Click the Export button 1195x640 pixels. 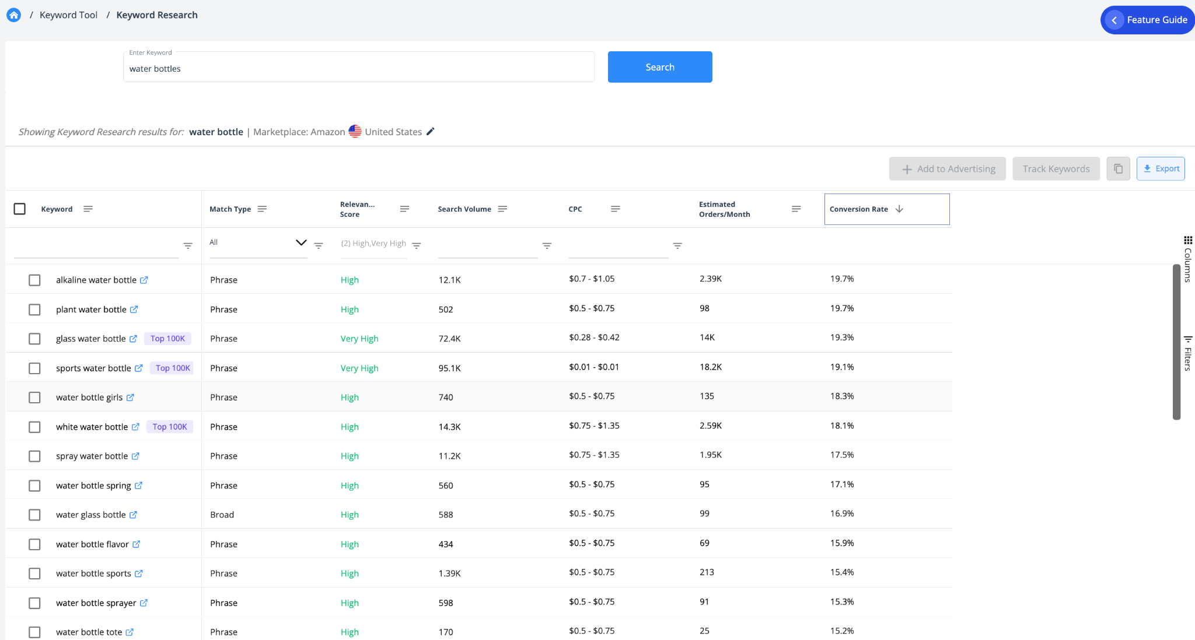click(1160, 168)
